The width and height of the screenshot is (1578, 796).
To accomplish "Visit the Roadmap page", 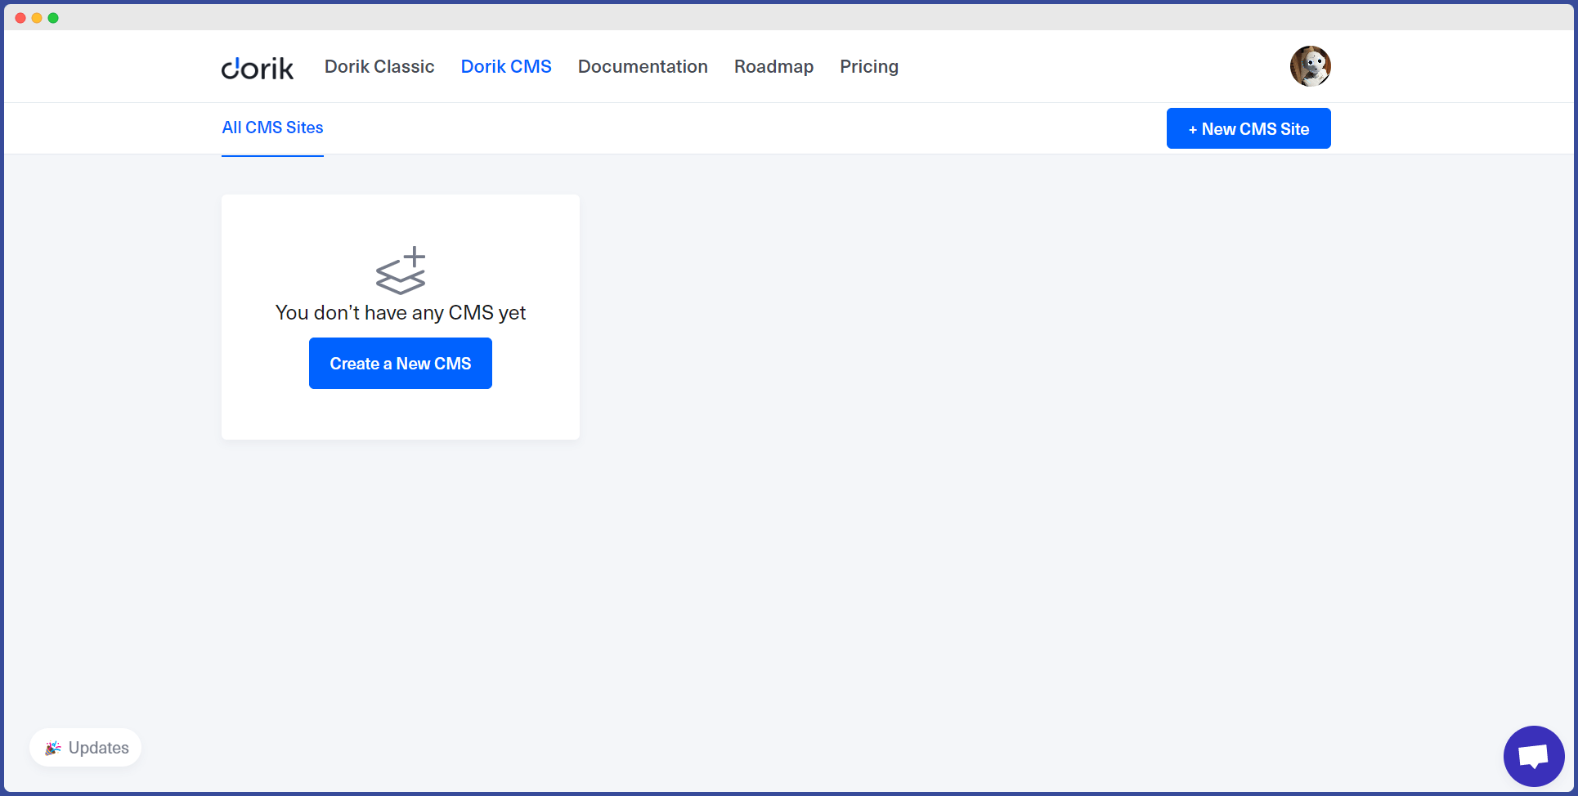I will (773, 67).
